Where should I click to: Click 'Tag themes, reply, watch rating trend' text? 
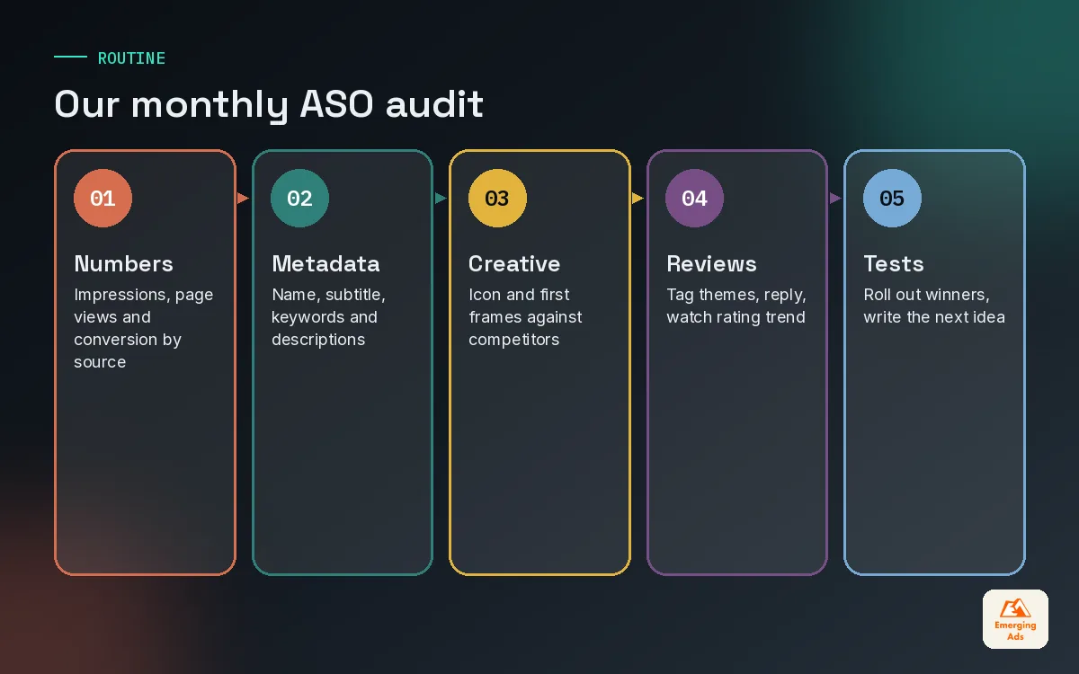coord(736,306)
